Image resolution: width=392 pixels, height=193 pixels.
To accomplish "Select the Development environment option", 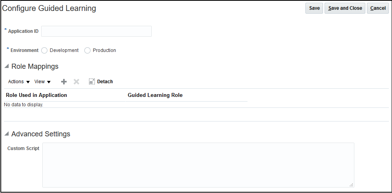I will (44, 50).
